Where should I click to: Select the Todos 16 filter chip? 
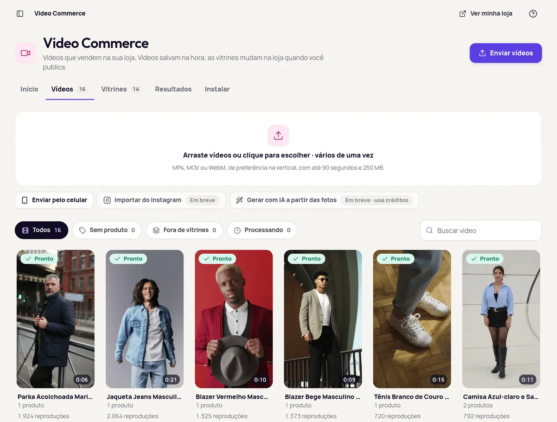pos(41,230)
